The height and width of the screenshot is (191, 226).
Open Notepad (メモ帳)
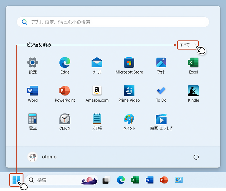coord(97,122)
